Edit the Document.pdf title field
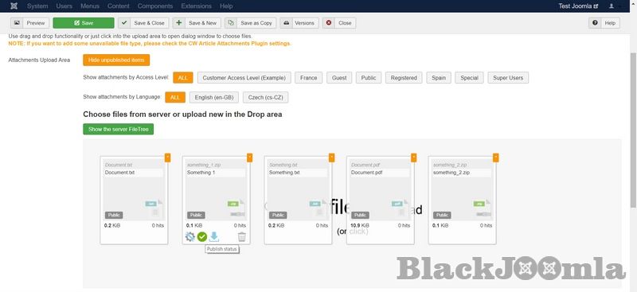The width and height of the screenshot is (637, 292). (380, 173)
